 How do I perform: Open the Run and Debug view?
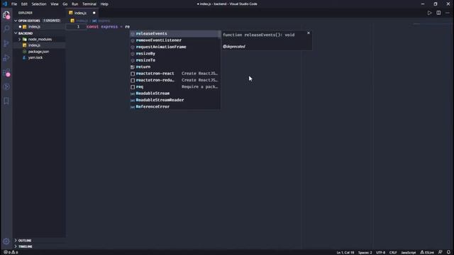pyautogui.click(x=6, y=58)
